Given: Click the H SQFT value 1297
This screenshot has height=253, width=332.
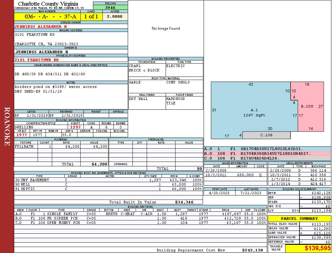Looking at the screenshot, I should click(x=75, y=127).
